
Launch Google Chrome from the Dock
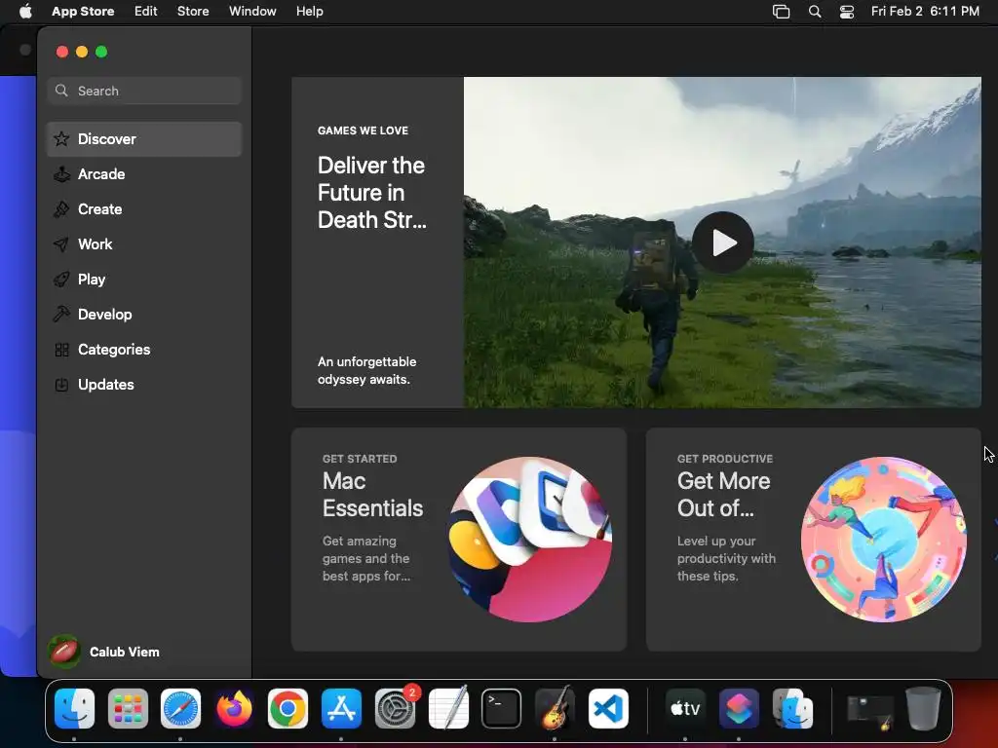click(288, 709)
